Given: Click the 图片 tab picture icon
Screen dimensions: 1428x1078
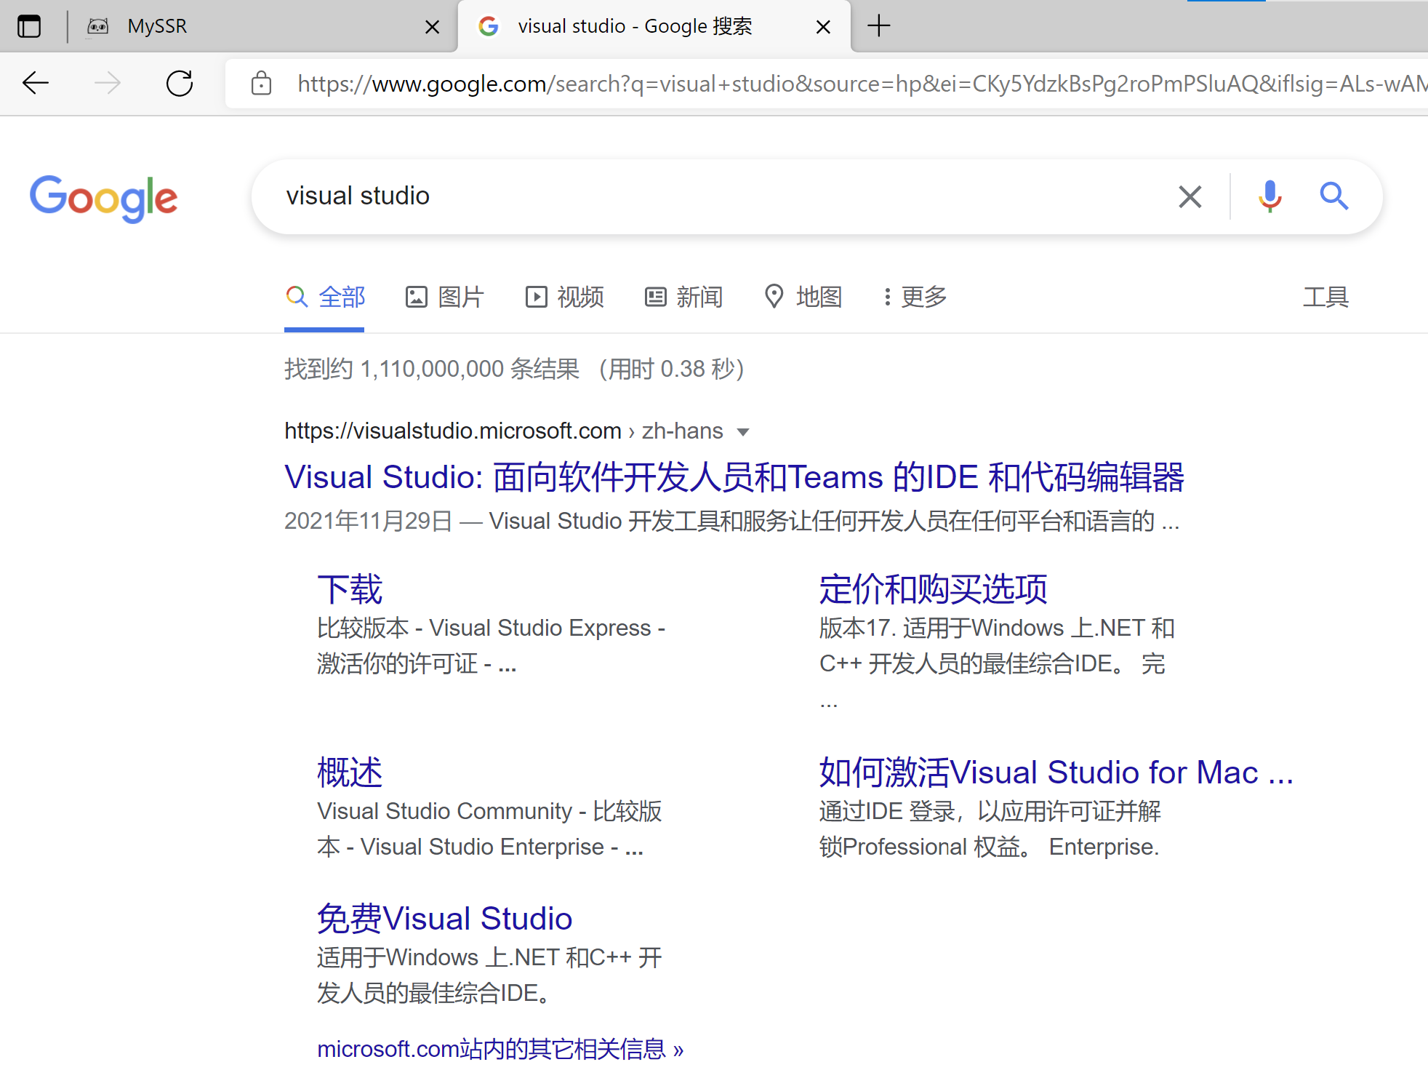Looking at the screenshot, I should click(416, 298).
